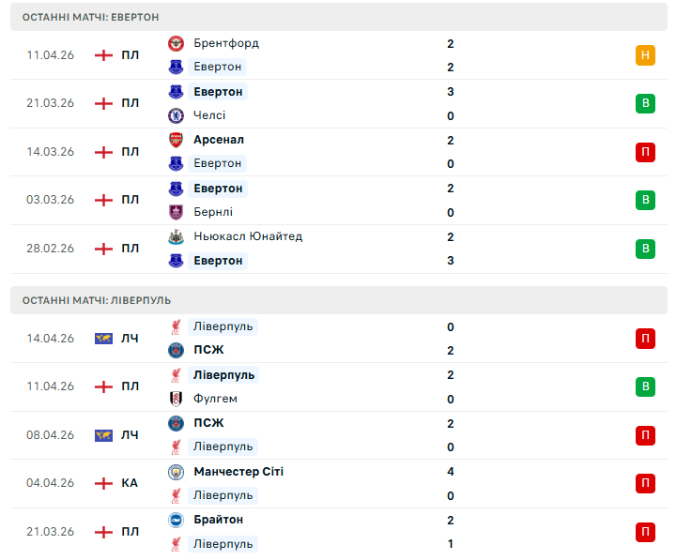
Task: Select the Everton recent matches header
Action: [x=91, y=17]
